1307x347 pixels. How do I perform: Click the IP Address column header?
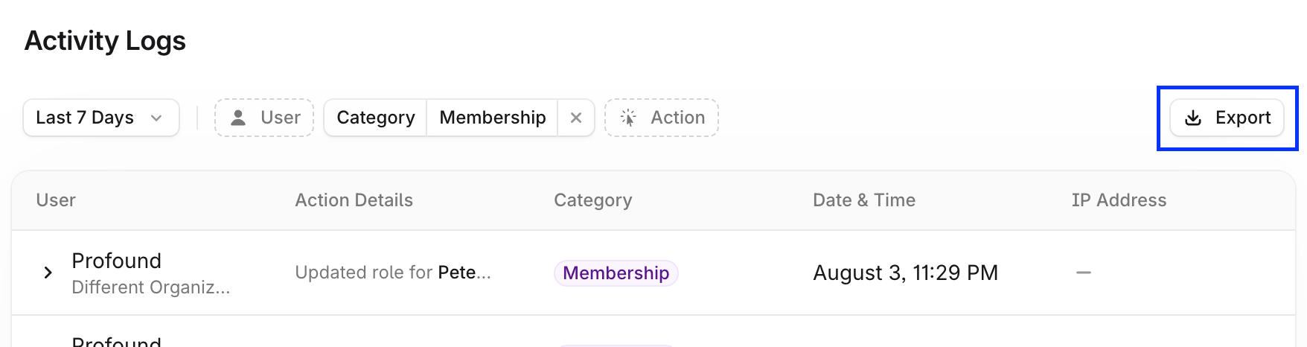[1119, 200]
